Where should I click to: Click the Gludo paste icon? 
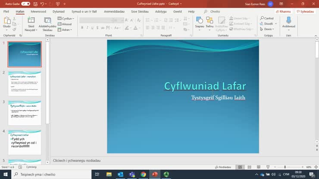pyautogui.click(x=7, y=21)
